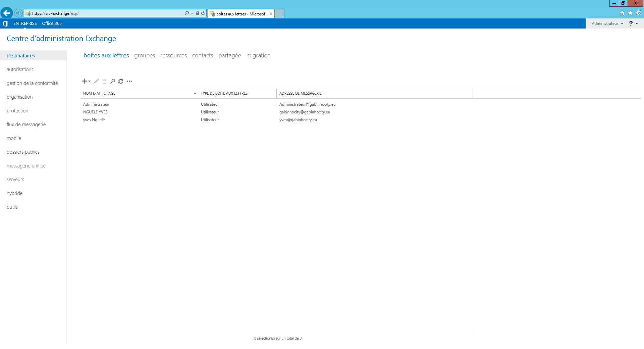Open the Administrateur account dropdown

pyautogui.click(x=607, y=23)
